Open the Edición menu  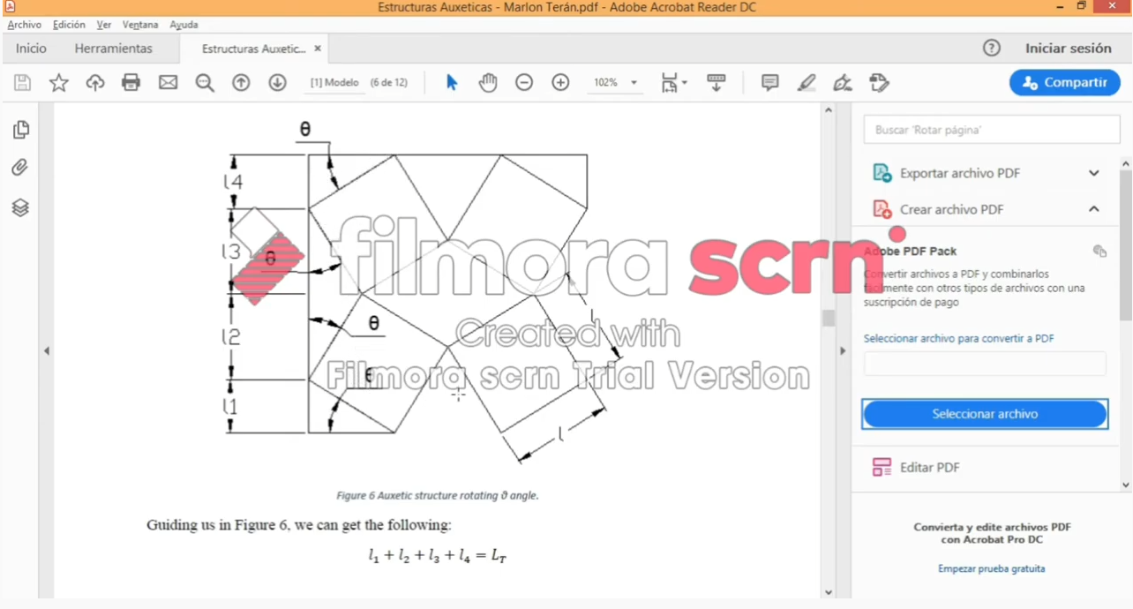tap(69, 25)
